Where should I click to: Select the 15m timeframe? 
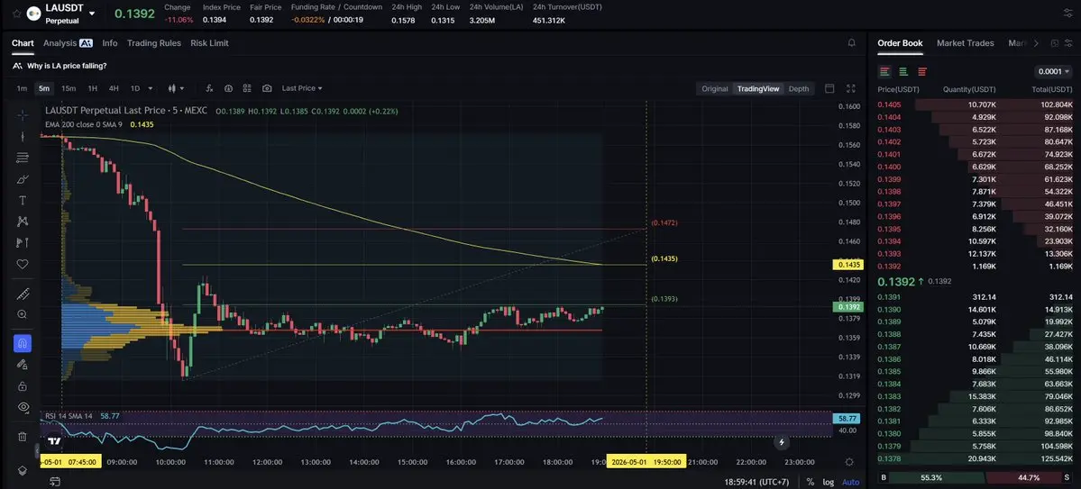point(69,88)
